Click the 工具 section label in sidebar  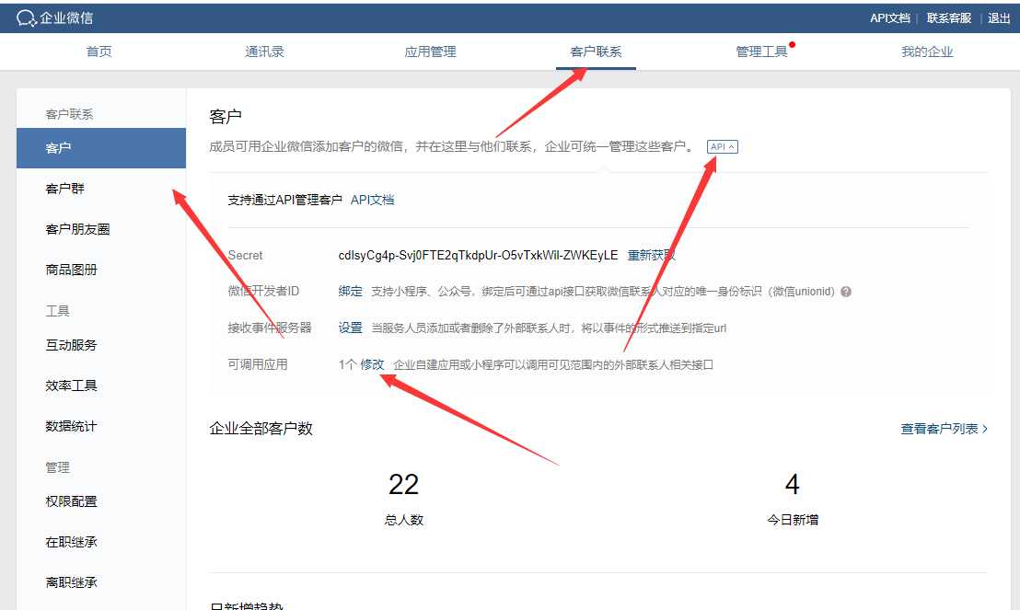(x=57, y=311)
